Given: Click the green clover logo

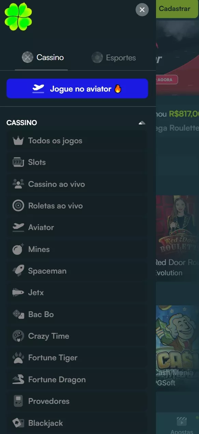Looking at the screenshot, I should 18,16.
